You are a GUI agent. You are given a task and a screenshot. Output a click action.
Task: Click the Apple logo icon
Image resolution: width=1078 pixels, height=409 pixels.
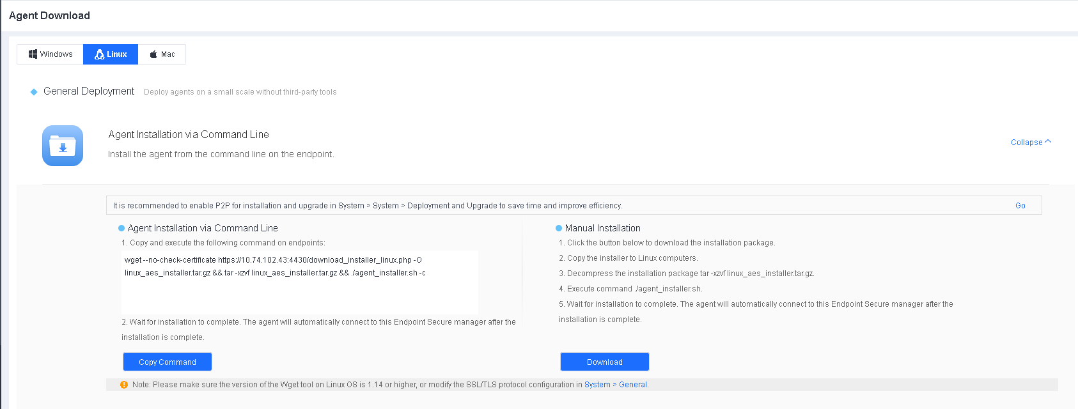click(x=153, y=54)
